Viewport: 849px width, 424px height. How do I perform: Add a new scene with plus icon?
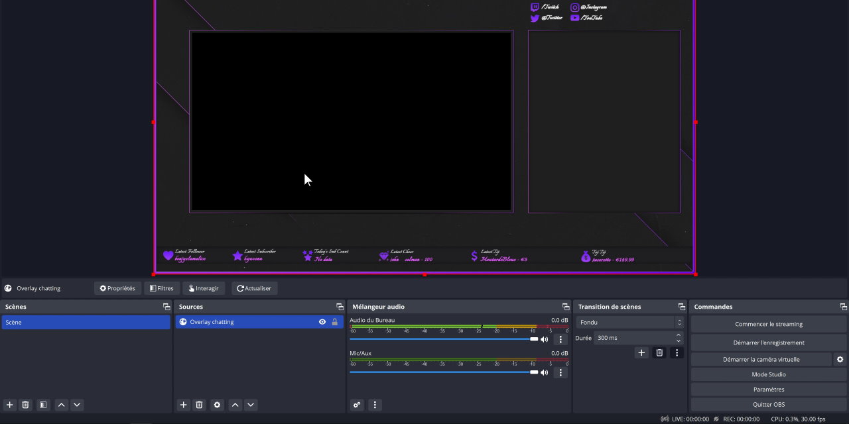coord(9,405)
